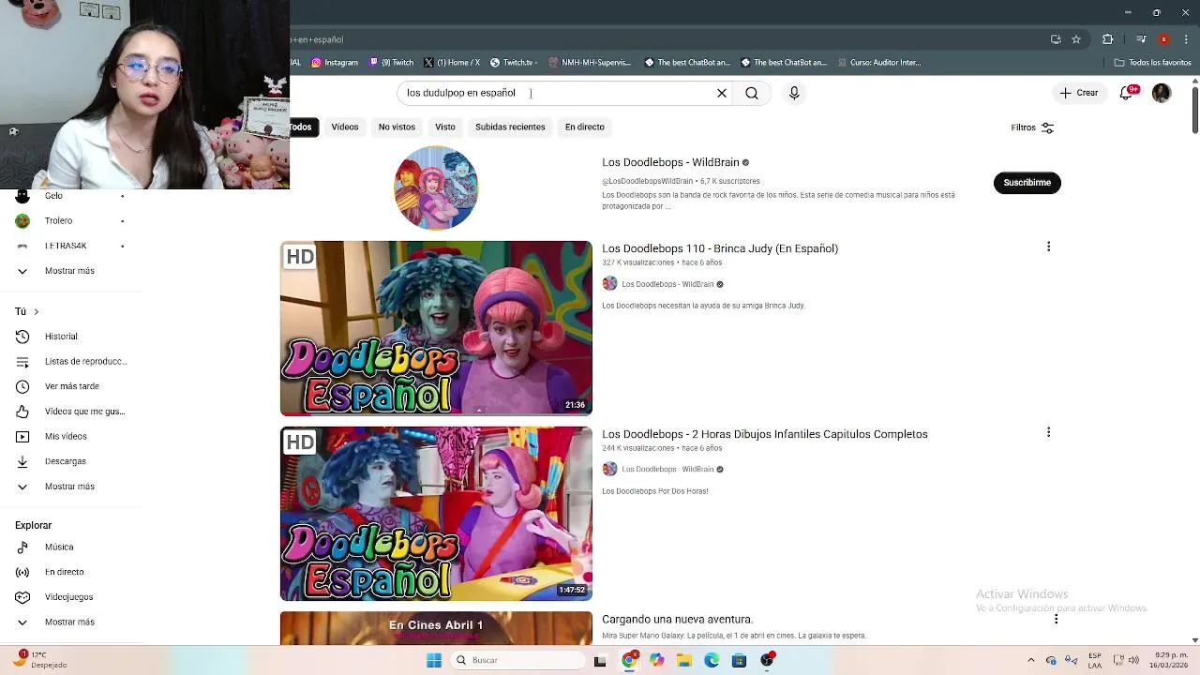Click install app icon in address bar
The image size is (1200, 675).
point(1056,39)
